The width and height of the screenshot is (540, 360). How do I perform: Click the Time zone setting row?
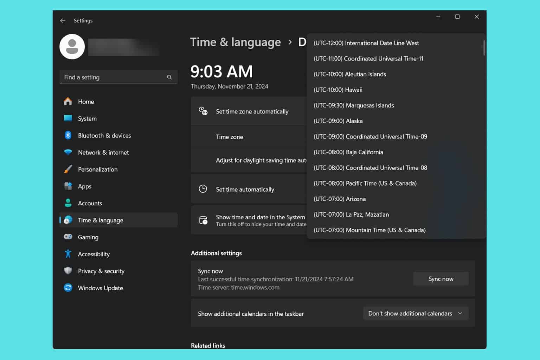pos(249,137)
